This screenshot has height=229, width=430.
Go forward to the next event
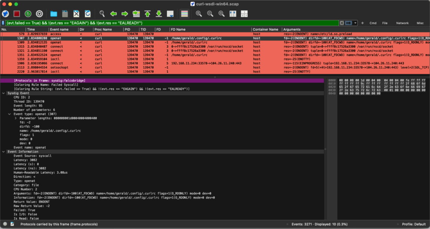coord(125,14)
